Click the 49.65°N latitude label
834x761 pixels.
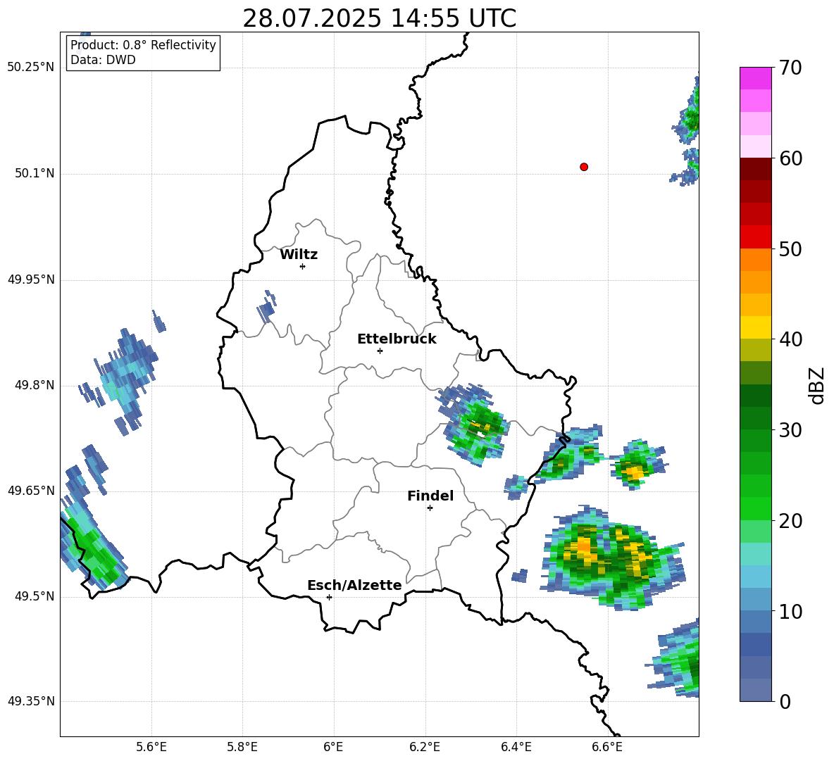31,490
